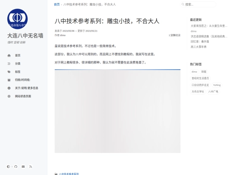Open 归档(时间线) archive page
The image size is (233, 175).
(22, 80)
